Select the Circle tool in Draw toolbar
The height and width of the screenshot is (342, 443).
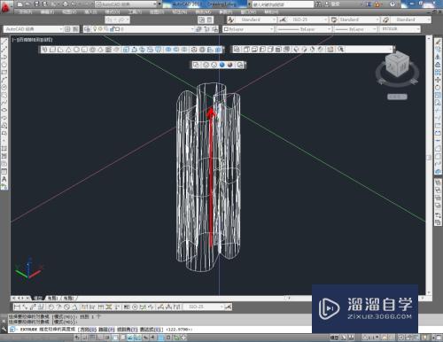click(4, 88)
